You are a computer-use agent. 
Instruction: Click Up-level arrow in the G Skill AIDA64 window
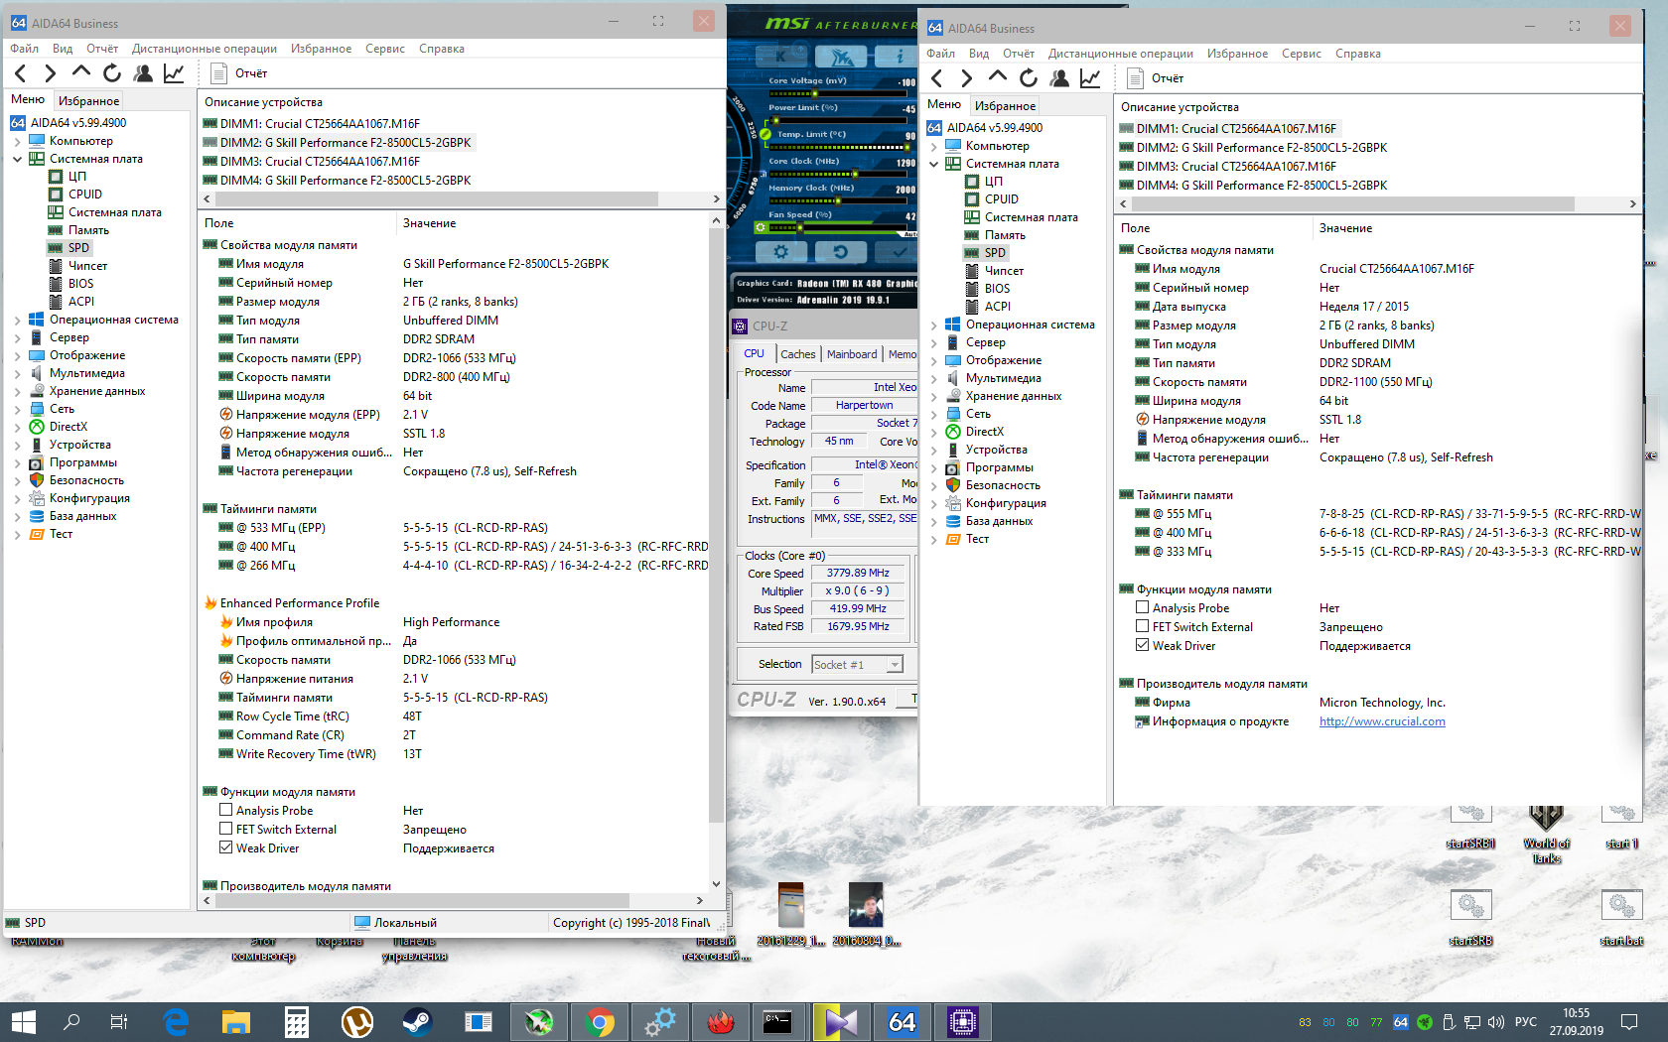(81, 72)
